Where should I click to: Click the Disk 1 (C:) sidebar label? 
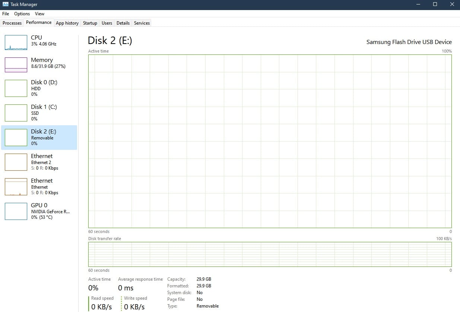click(44, 107)
